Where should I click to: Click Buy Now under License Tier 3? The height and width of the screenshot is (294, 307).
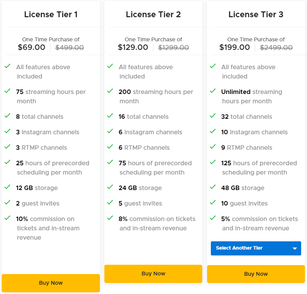pyautogui.click(x=256, y=274)
